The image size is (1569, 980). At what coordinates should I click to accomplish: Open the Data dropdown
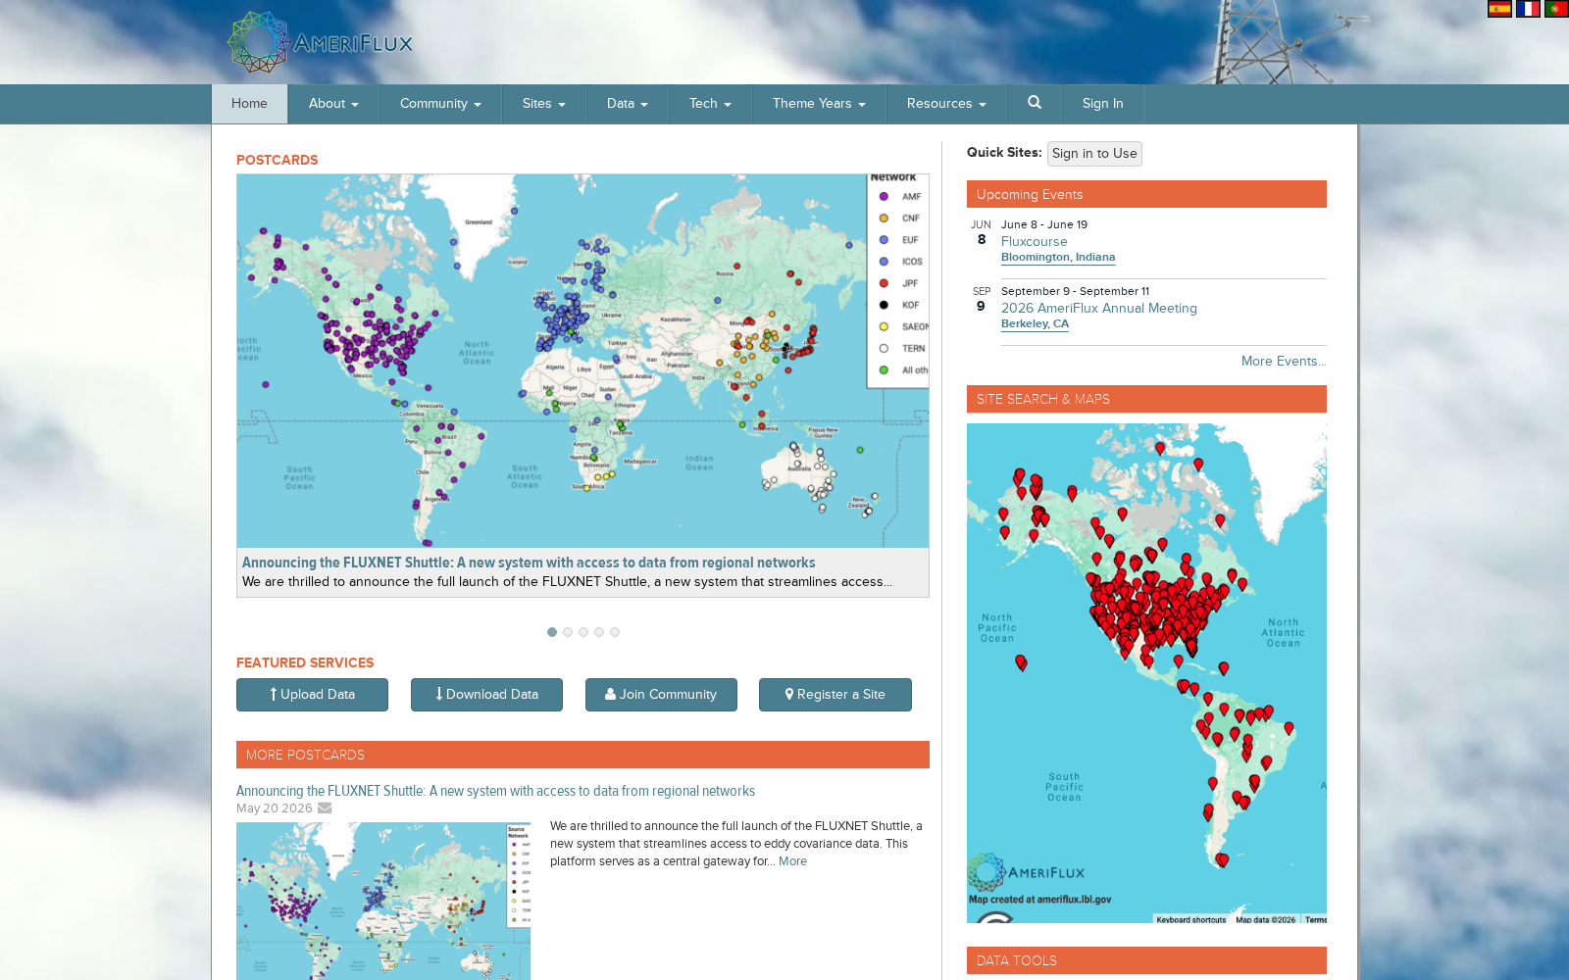(x=628, y=104)
